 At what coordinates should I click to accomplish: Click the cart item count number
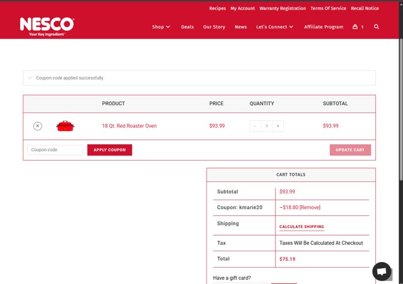pyautogui.click(x=362, y=27)
